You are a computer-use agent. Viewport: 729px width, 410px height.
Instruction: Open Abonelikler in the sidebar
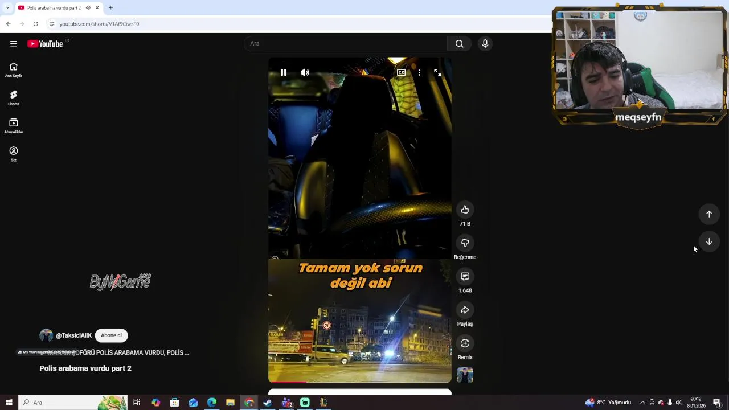pos(13,126)
